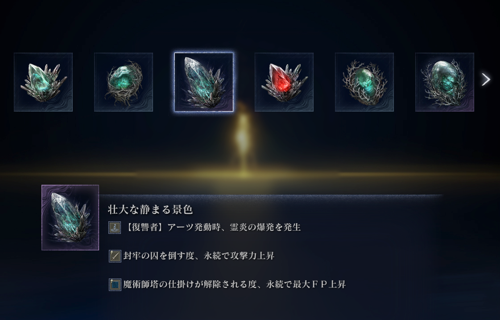This screenshot has height=320, width=500.
Task: Click the blue max FP up effect icon
Action: coord(115,284)
